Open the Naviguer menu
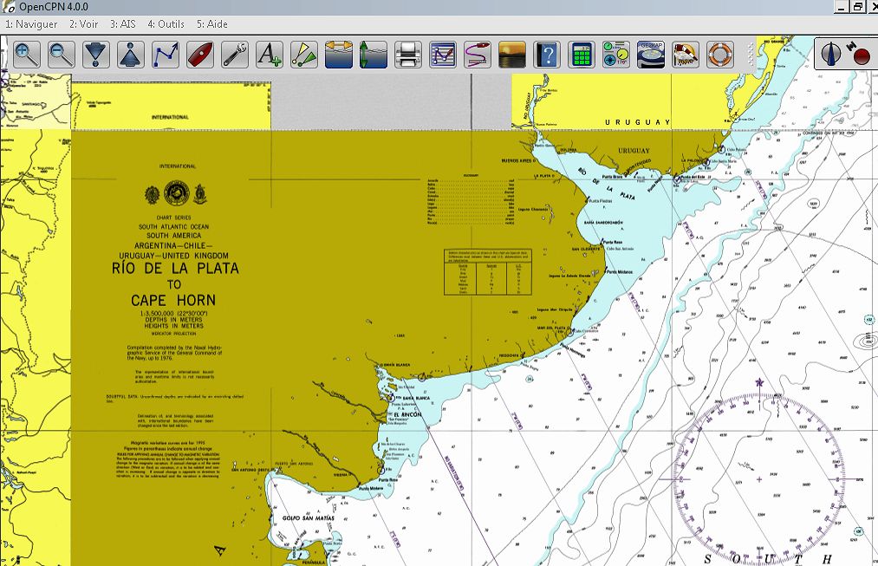The width and height of the screenshot is (878, 566). coord(31,24)
